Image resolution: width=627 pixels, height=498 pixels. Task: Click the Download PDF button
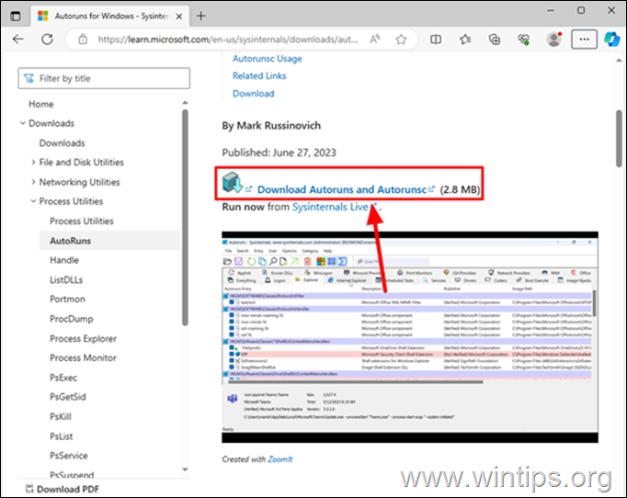63,489
